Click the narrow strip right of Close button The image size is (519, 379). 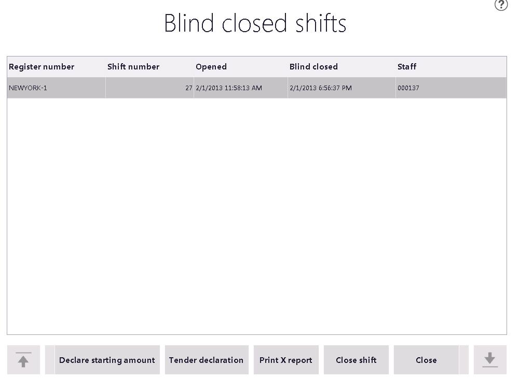coord(463,360)
